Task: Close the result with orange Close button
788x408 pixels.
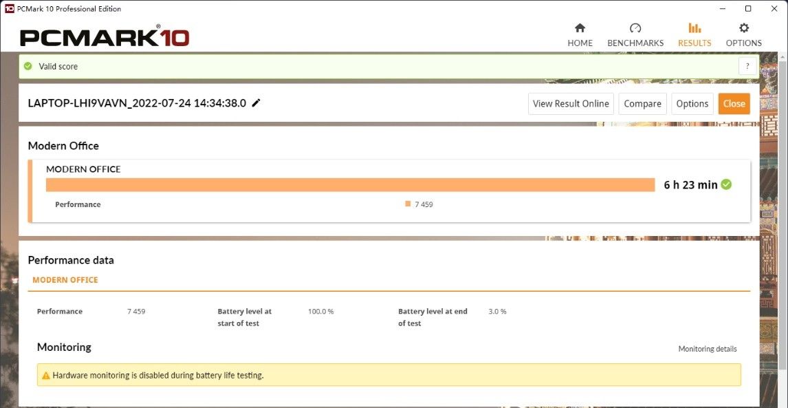Action: click(734, 104)
